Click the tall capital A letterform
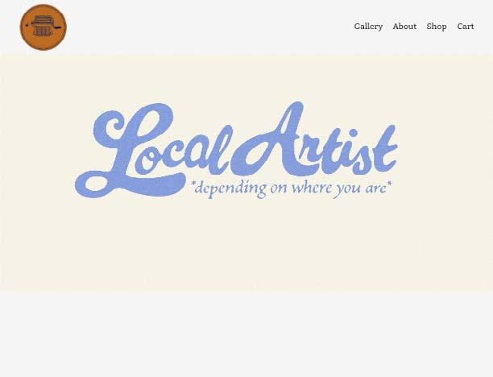Screen dimensions: 493x377 271,140
